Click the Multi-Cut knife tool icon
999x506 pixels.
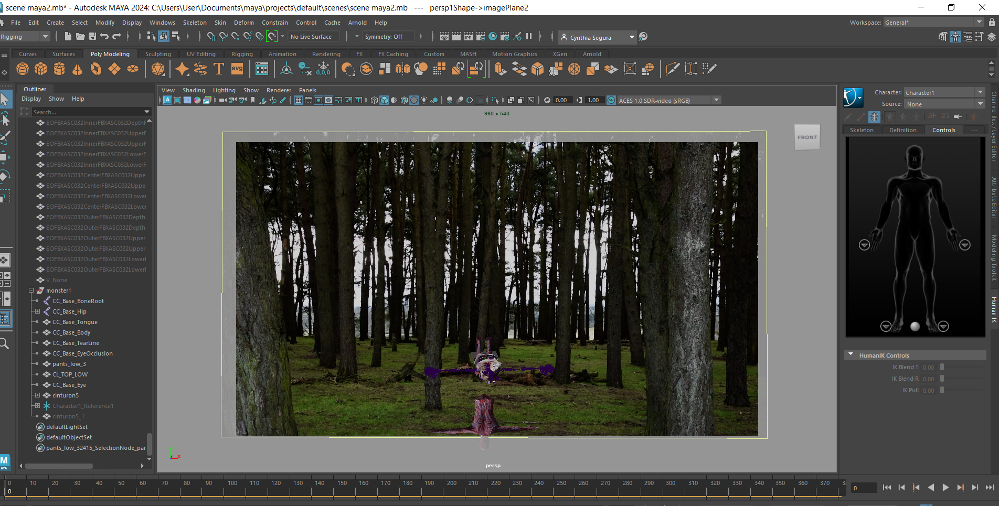tap(672, 69)
